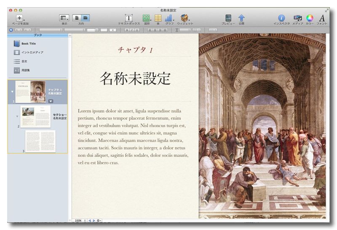Click the 名称未設定 title on page
The height and width of the screenshot is (230, 337).
pyautogui.click(x=135, y=78)
